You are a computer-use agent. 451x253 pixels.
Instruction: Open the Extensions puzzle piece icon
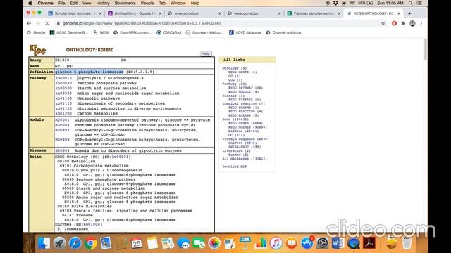[x=403, y=23]
